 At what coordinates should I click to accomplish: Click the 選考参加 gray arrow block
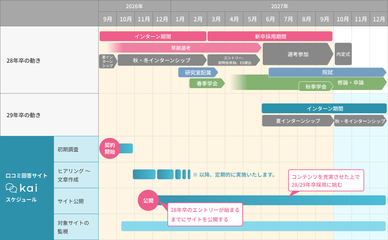point(298,54)
